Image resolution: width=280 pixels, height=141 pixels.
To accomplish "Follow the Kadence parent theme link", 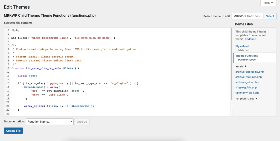I will pos(250,39).
